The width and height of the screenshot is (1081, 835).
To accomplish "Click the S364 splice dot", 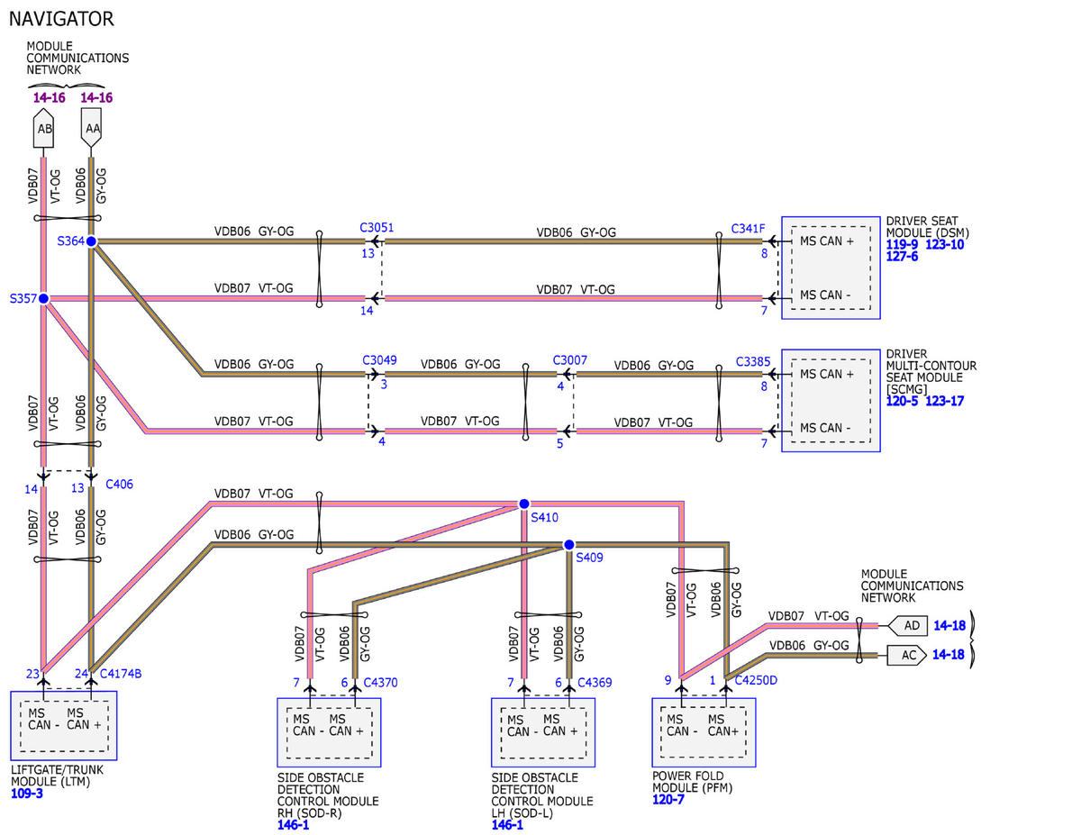I will [92, 241].
